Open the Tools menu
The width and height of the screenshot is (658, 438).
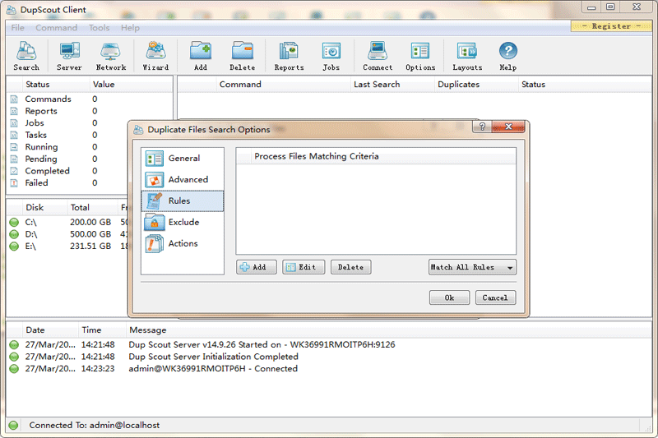pos(99,28)
